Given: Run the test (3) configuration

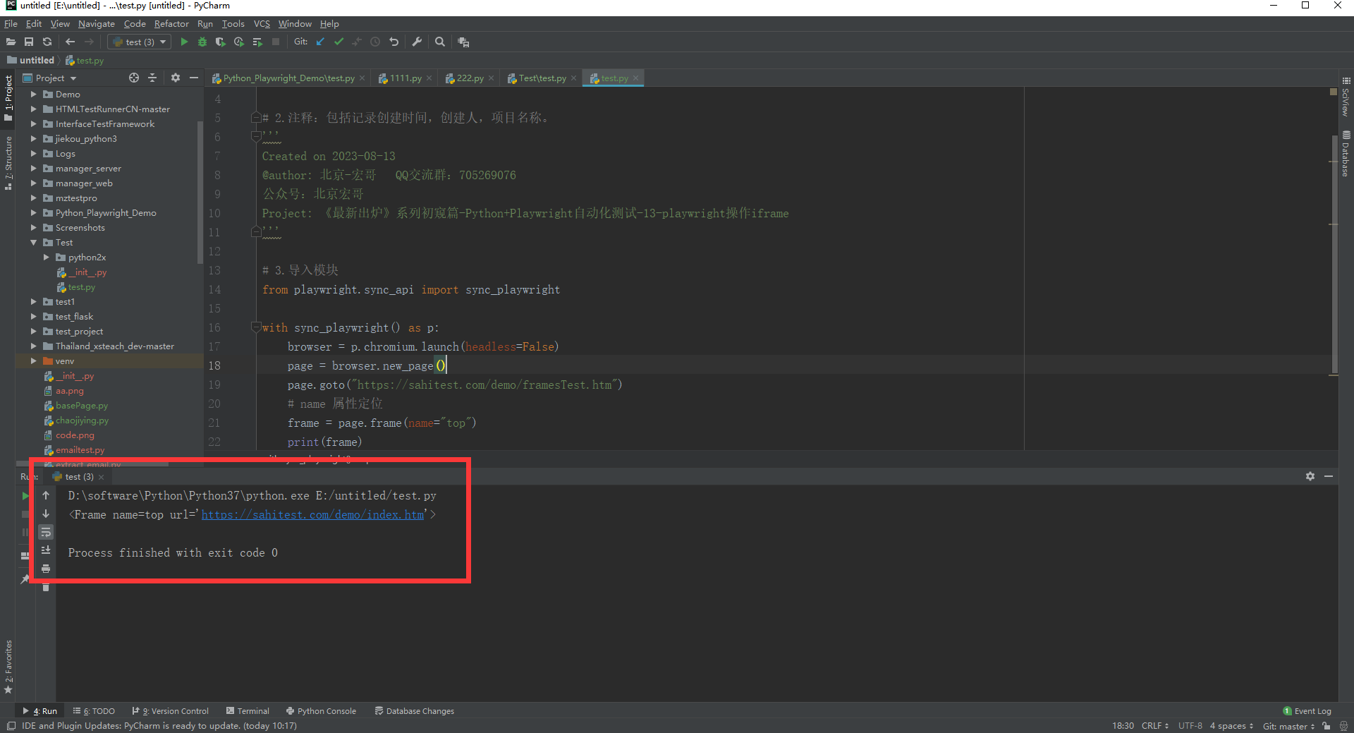Looking at the screenshot, I should pos(184,42).
